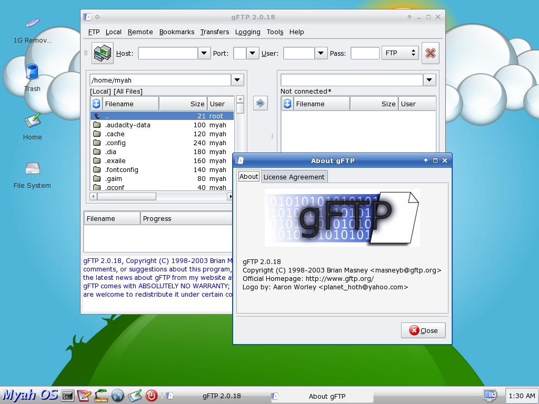Click local User column header
Viewport: 539px width, 404px height.
click(221, 104)
